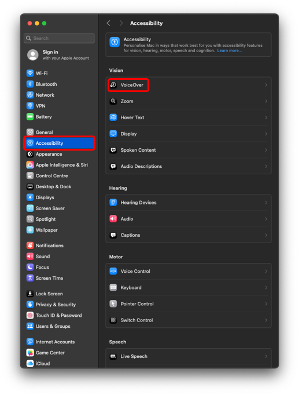The width and height of the screenshot is (299, 395).
Task: Expand the Zoom row chevron
Action: [x=266, y=101]
